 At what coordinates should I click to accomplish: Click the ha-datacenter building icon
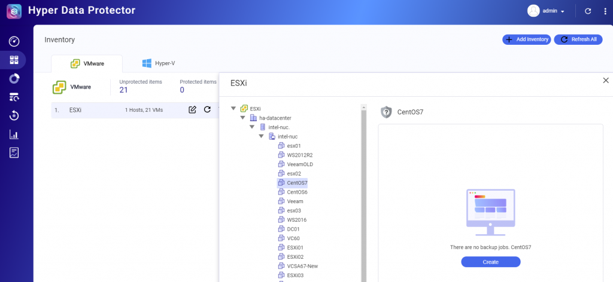point(253,118)
